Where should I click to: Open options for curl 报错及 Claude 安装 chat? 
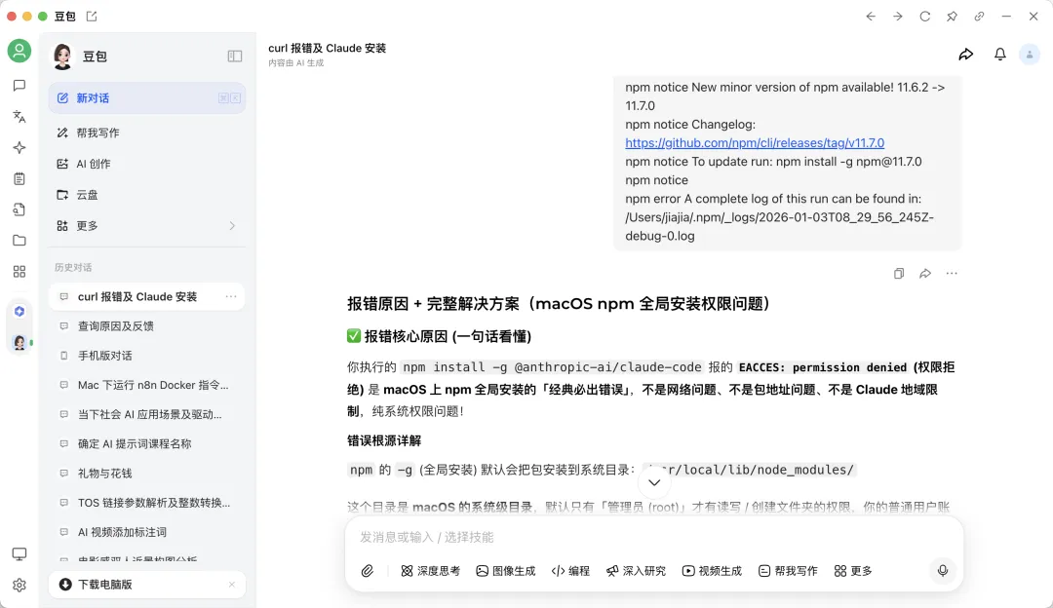(231, 296)
